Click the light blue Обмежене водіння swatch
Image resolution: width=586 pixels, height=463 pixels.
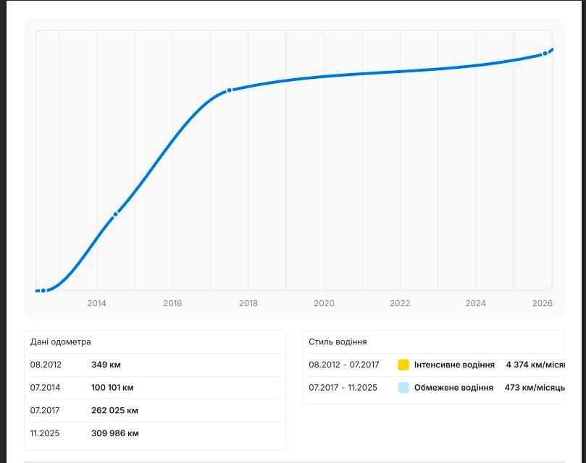tap(403, 388)
